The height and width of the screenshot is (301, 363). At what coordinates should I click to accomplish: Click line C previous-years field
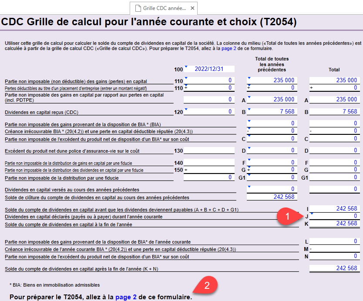272,139
